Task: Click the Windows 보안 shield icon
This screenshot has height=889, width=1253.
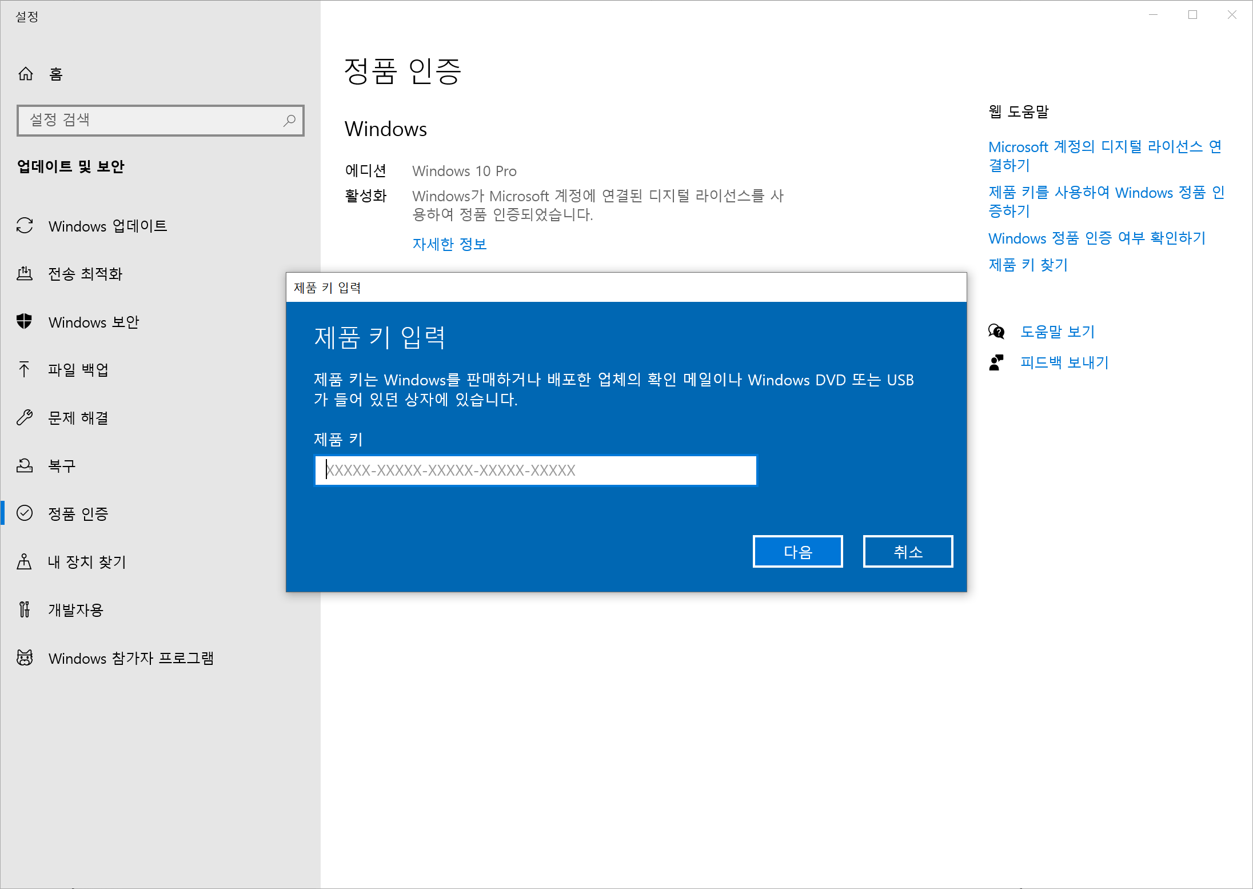Action: point(25,321)
